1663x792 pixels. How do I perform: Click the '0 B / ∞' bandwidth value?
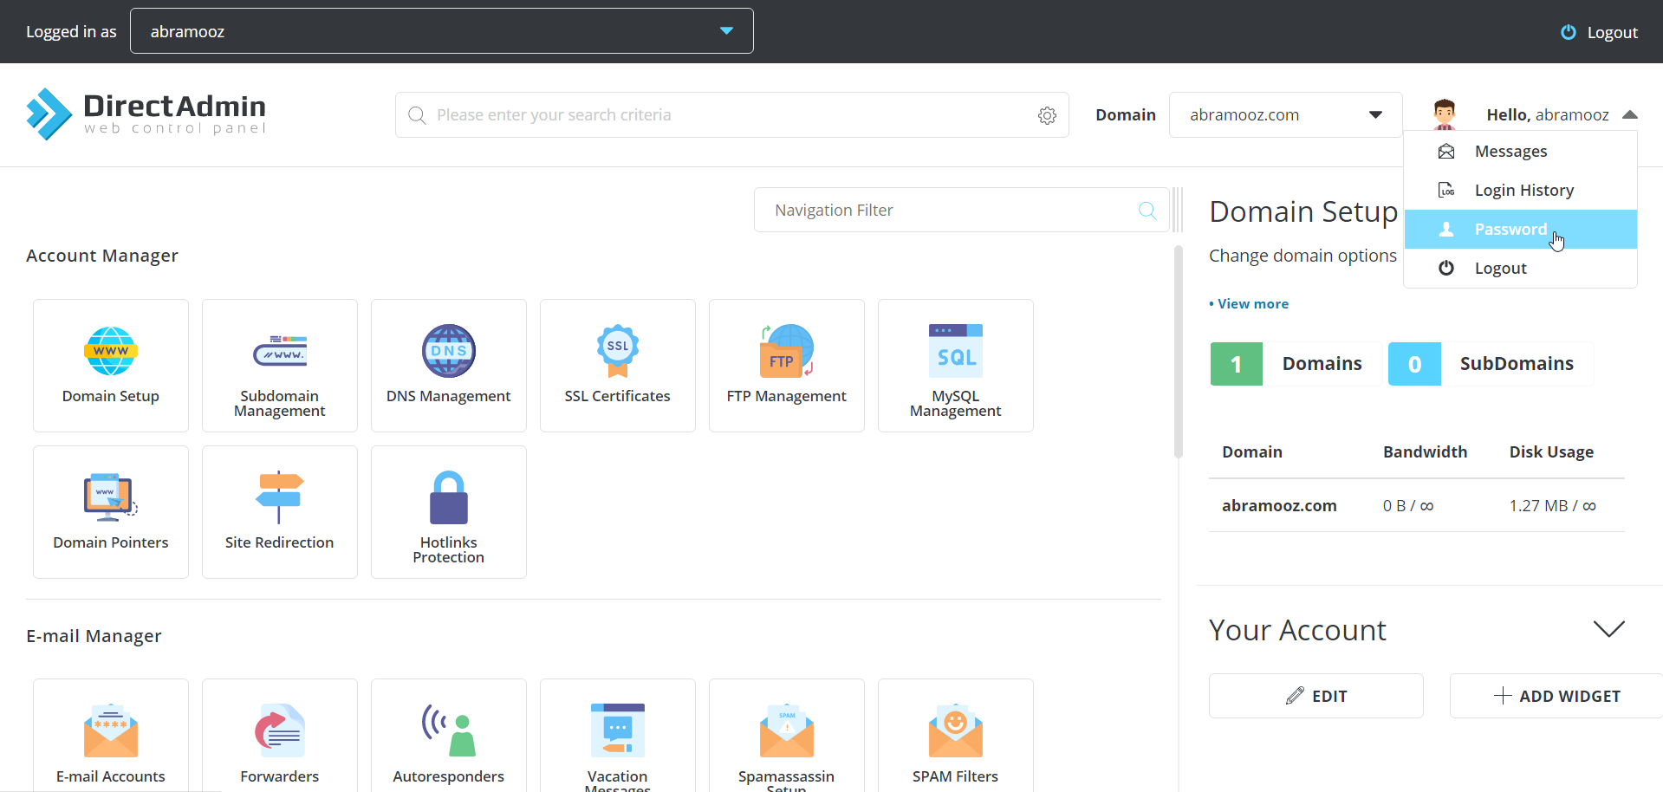point(1408,505)
